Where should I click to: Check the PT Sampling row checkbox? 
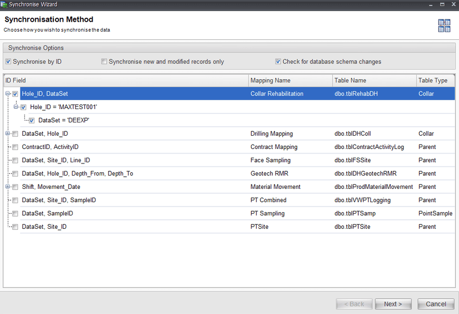coord(15,214)
